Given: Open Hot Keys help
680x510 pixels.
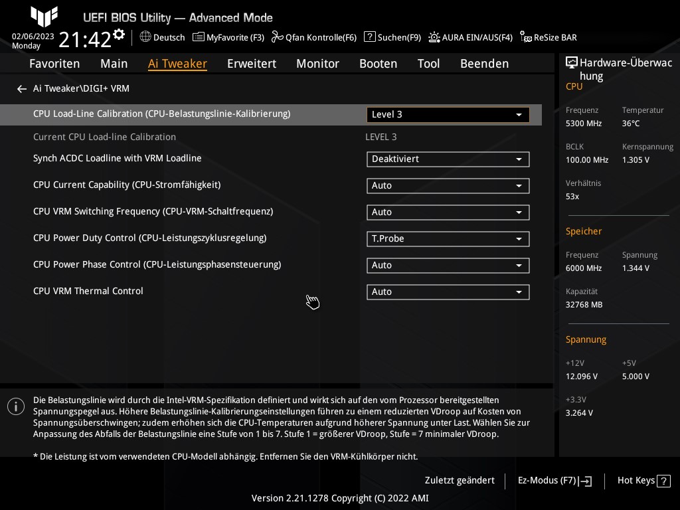Looking at the screenshot, I should tap(643, 481).
